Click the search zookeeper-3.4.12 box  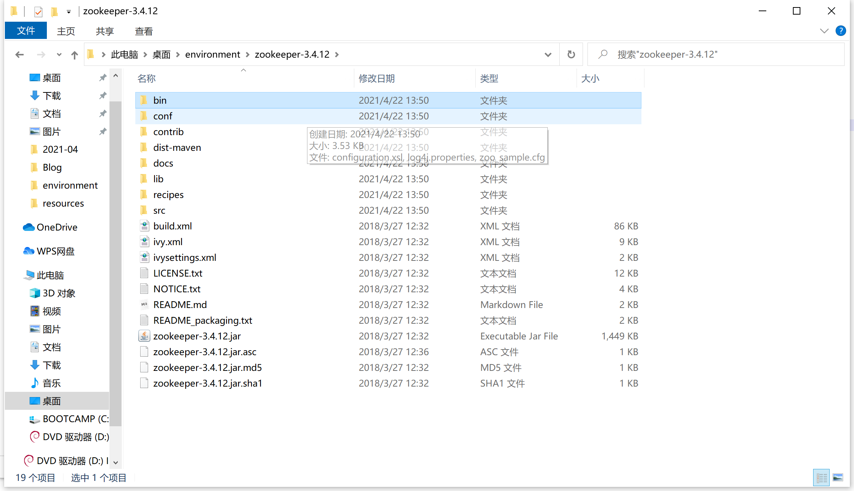(716, 55)
